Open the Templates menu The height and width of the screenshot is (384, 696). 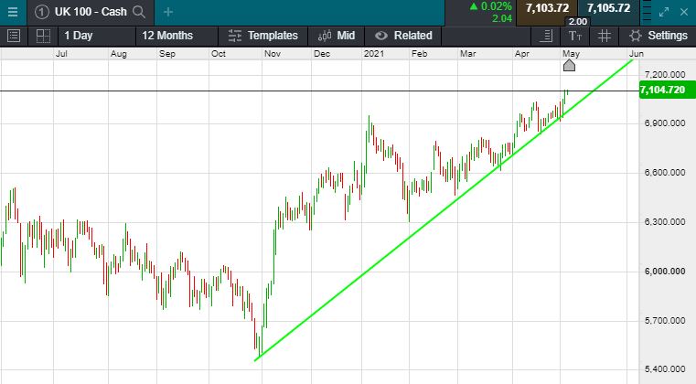click(263, 36)
